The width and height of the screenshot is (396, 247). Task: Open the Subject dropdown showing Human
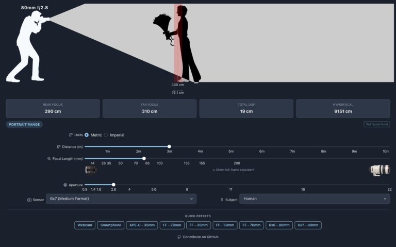(315, 199)
